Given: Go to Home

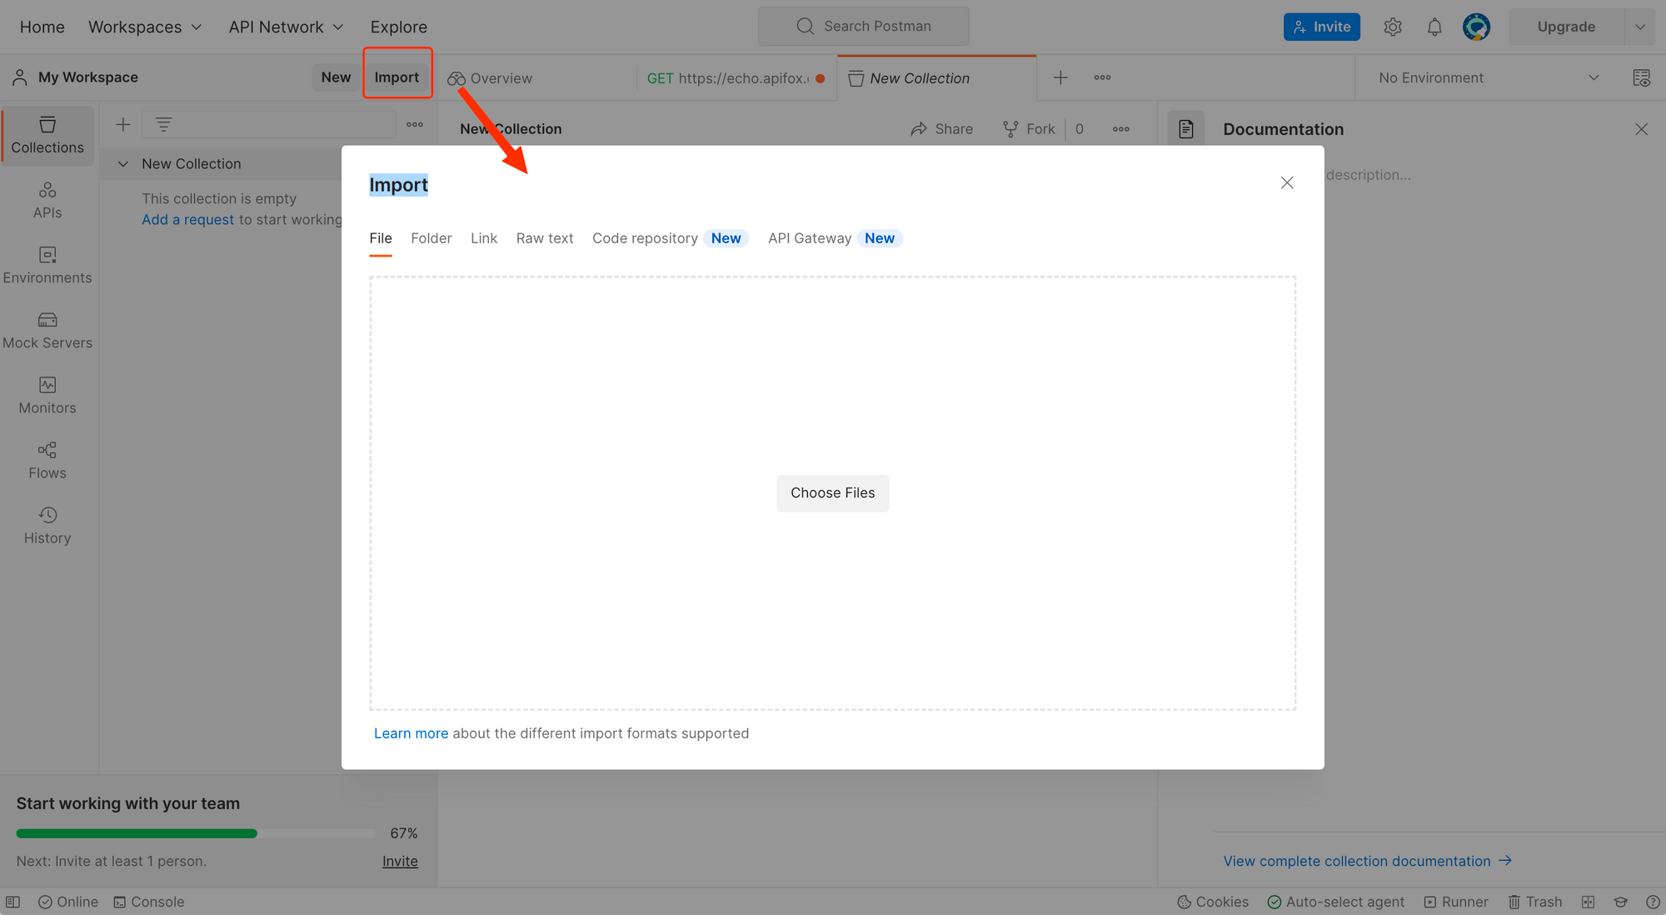Looking at the screenshot, I should [42, 27].
